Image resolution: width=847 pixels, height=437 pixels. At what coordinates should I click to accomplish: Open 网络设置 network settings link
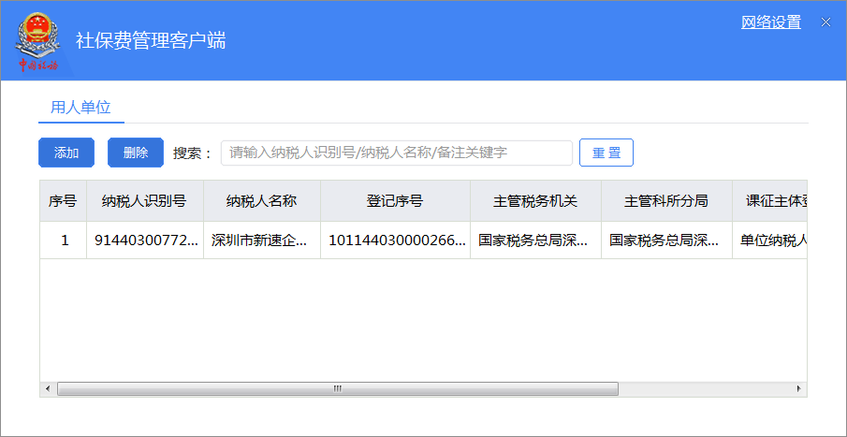pos(770,22)
